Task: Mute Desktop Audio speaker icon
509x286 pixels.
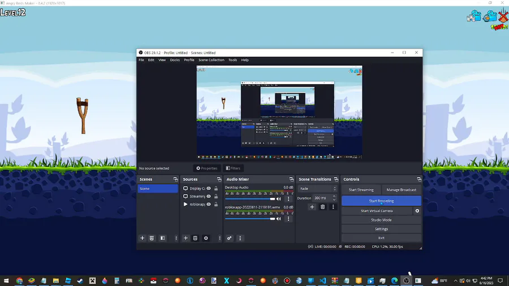Action: point(278,199)
